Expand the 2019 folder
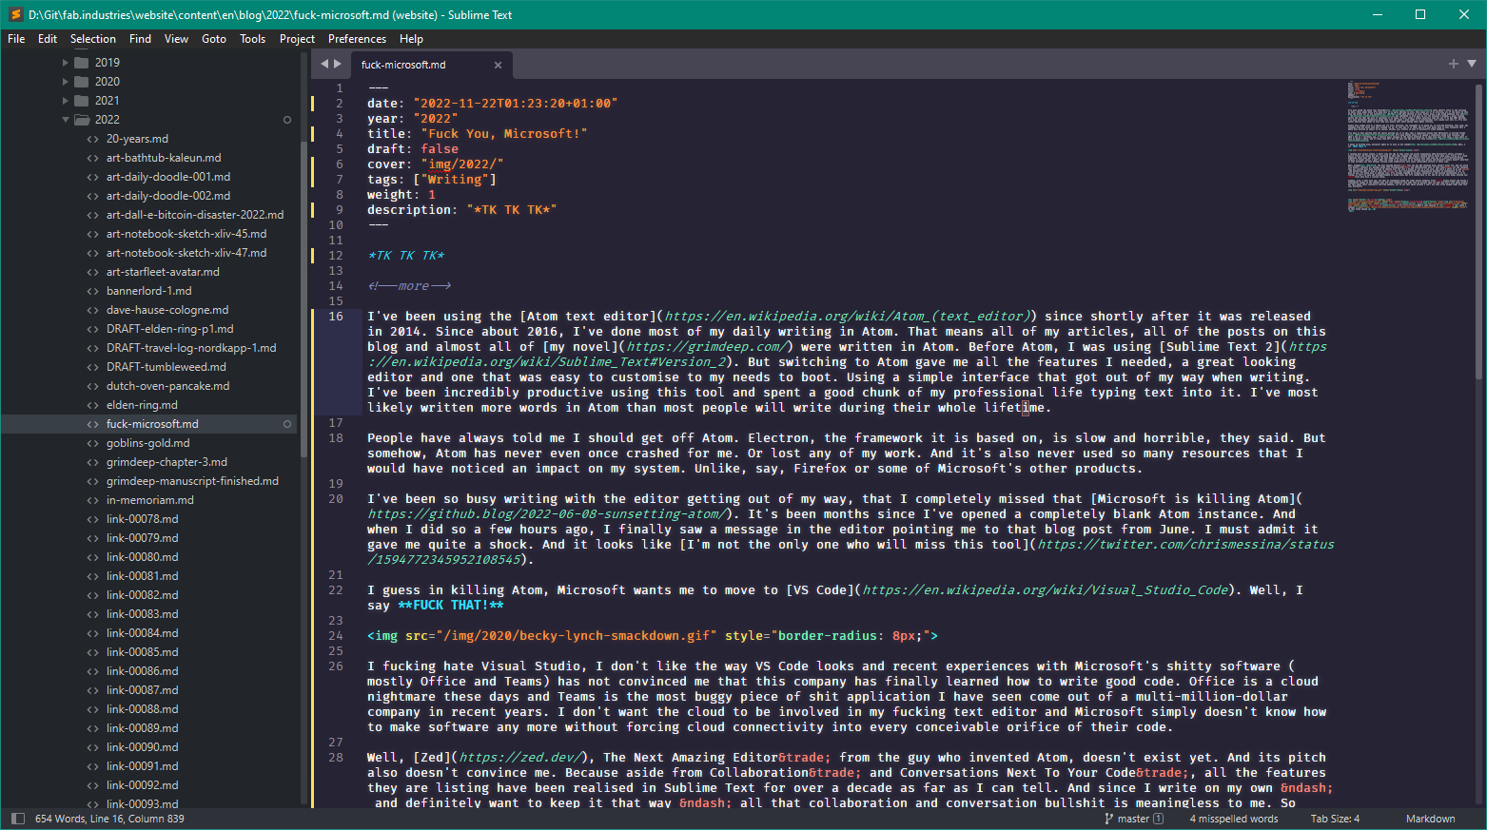The image size is (1487, 830). 66,63
